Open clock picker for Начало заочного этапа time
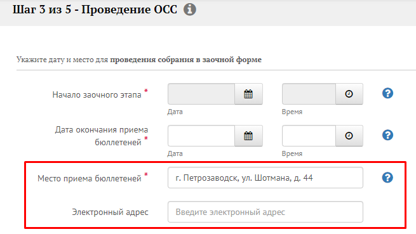The height and width of the screenshot is (234, 416). (349, 94)
